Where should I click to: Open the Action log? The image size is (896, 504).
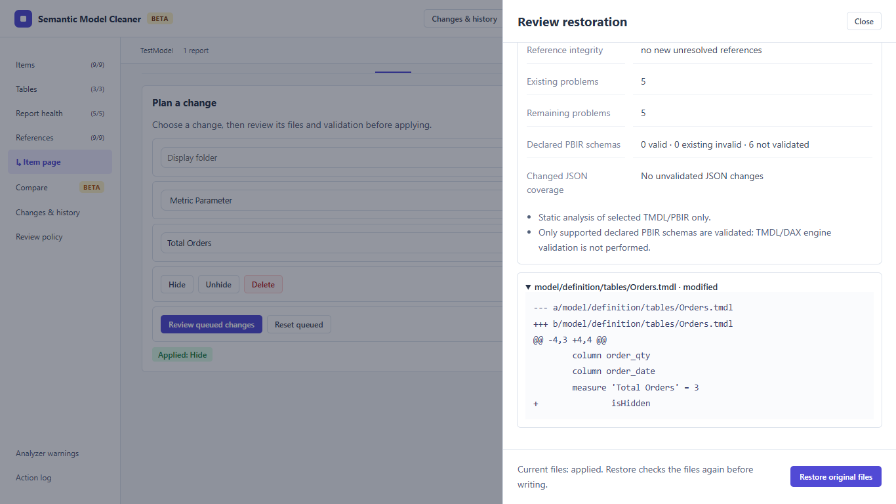[60, 478]
